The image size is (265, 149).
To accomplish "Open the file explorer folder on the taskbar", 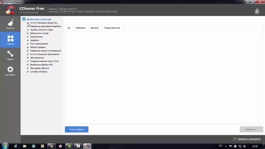I will coord(25,146).
